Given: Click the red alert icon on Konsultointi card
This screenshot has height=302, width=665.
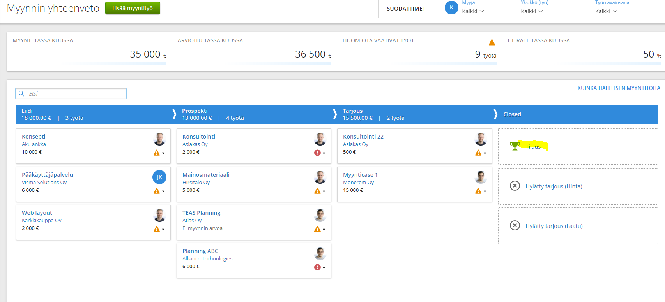Looking at the screenshot, I should [x=317, y=153].
